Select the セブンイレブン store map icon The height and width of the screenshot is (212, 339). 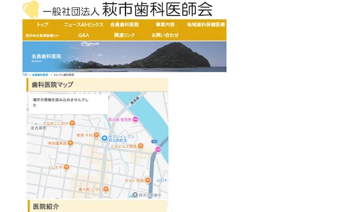[x=105, y=138]
